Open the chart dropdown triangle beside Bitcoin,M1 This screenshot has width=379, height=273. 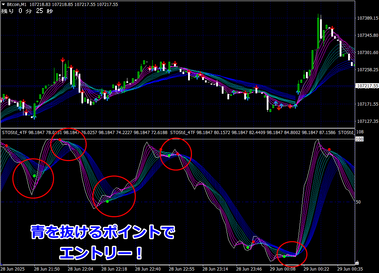point(4,4)
